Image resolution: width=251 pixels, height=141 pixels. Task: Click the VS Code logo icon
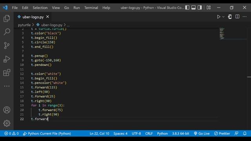[x=5, y=7]
